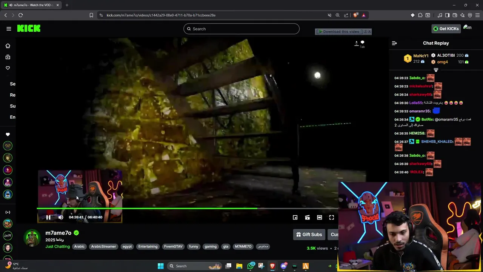Dismiss the Download this video bar

click(x=369, y=32)
